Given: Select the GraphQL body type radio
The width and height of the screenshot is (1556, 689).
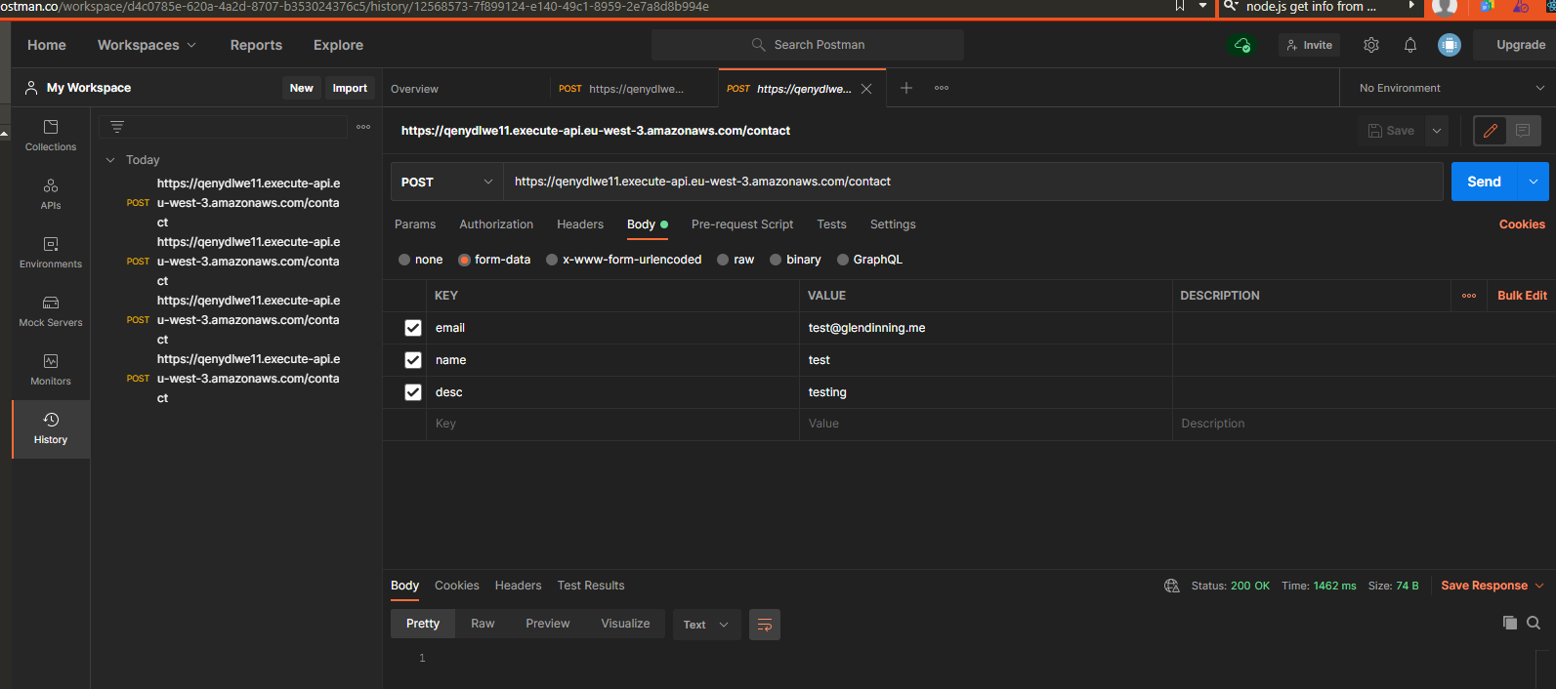Looking at the screenshot, I should [843, 260].
